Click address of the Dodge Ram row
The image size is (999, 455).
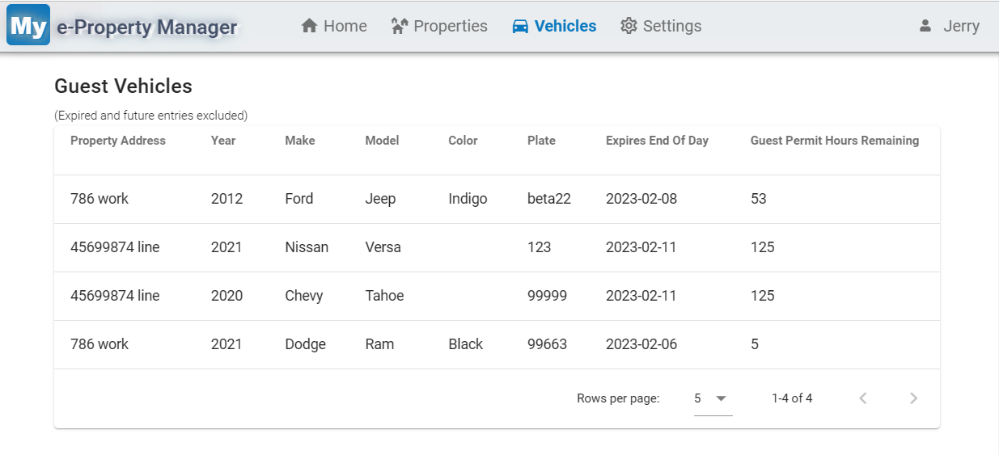99,344
